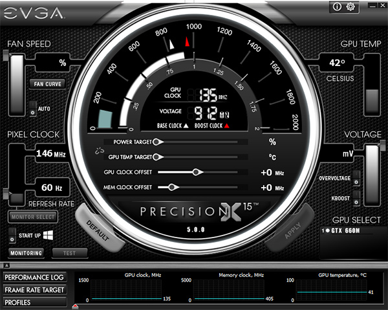Click the red triangle marker at graph bottom
Screen dimensions: 388x310
[75, 307]
